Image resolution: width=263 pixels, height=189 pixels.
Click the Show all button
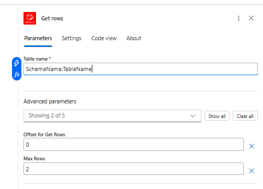[x=217, y=116]
